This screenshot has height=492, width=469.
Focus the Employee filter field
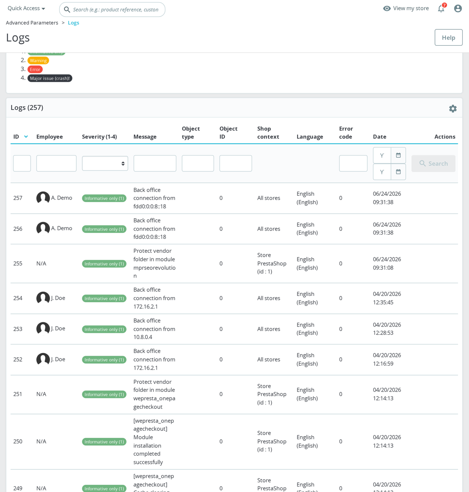pyautogui.click(x=56, y=163)
